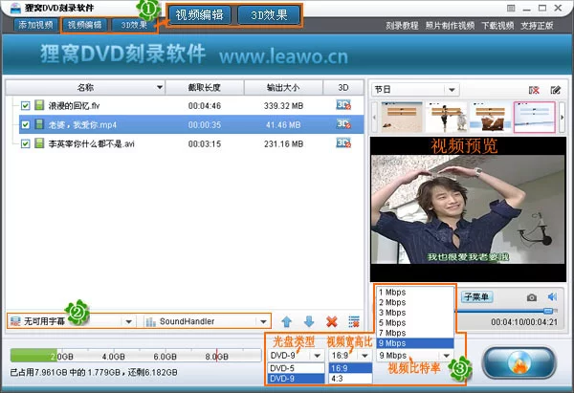This screenshot has height=393, width=574.
Task: Click 3D icon for 老婆，我爱你.mp4 row
Action: tap(343, 124)
